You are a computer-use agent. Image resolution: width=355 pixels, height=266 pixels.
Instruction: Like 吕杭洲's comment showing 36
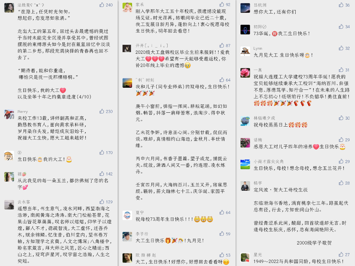coord(341,5)
